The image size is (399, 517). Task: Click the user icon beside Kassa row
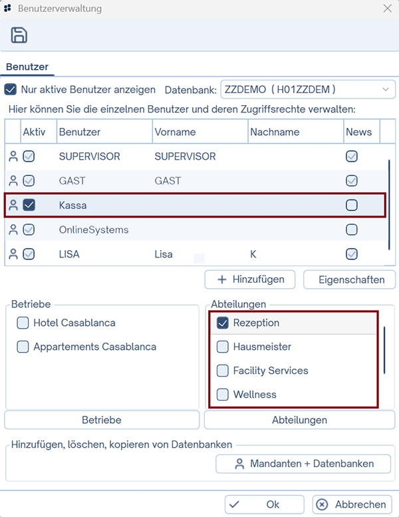point(13,206)
